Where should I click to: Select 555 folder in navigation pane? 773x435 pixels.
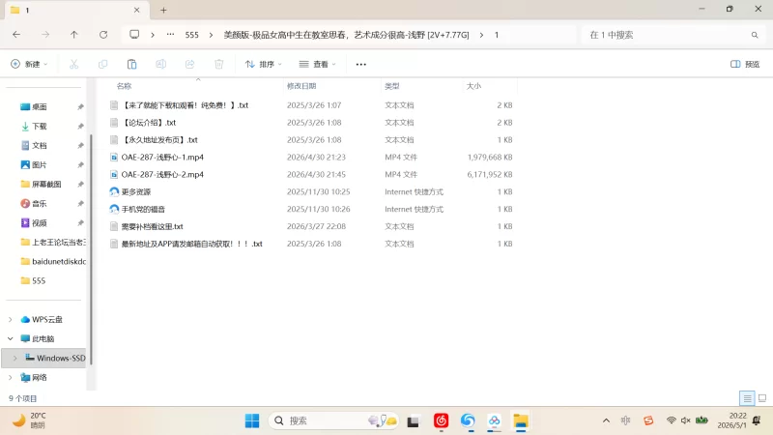[x=39, y=280]
